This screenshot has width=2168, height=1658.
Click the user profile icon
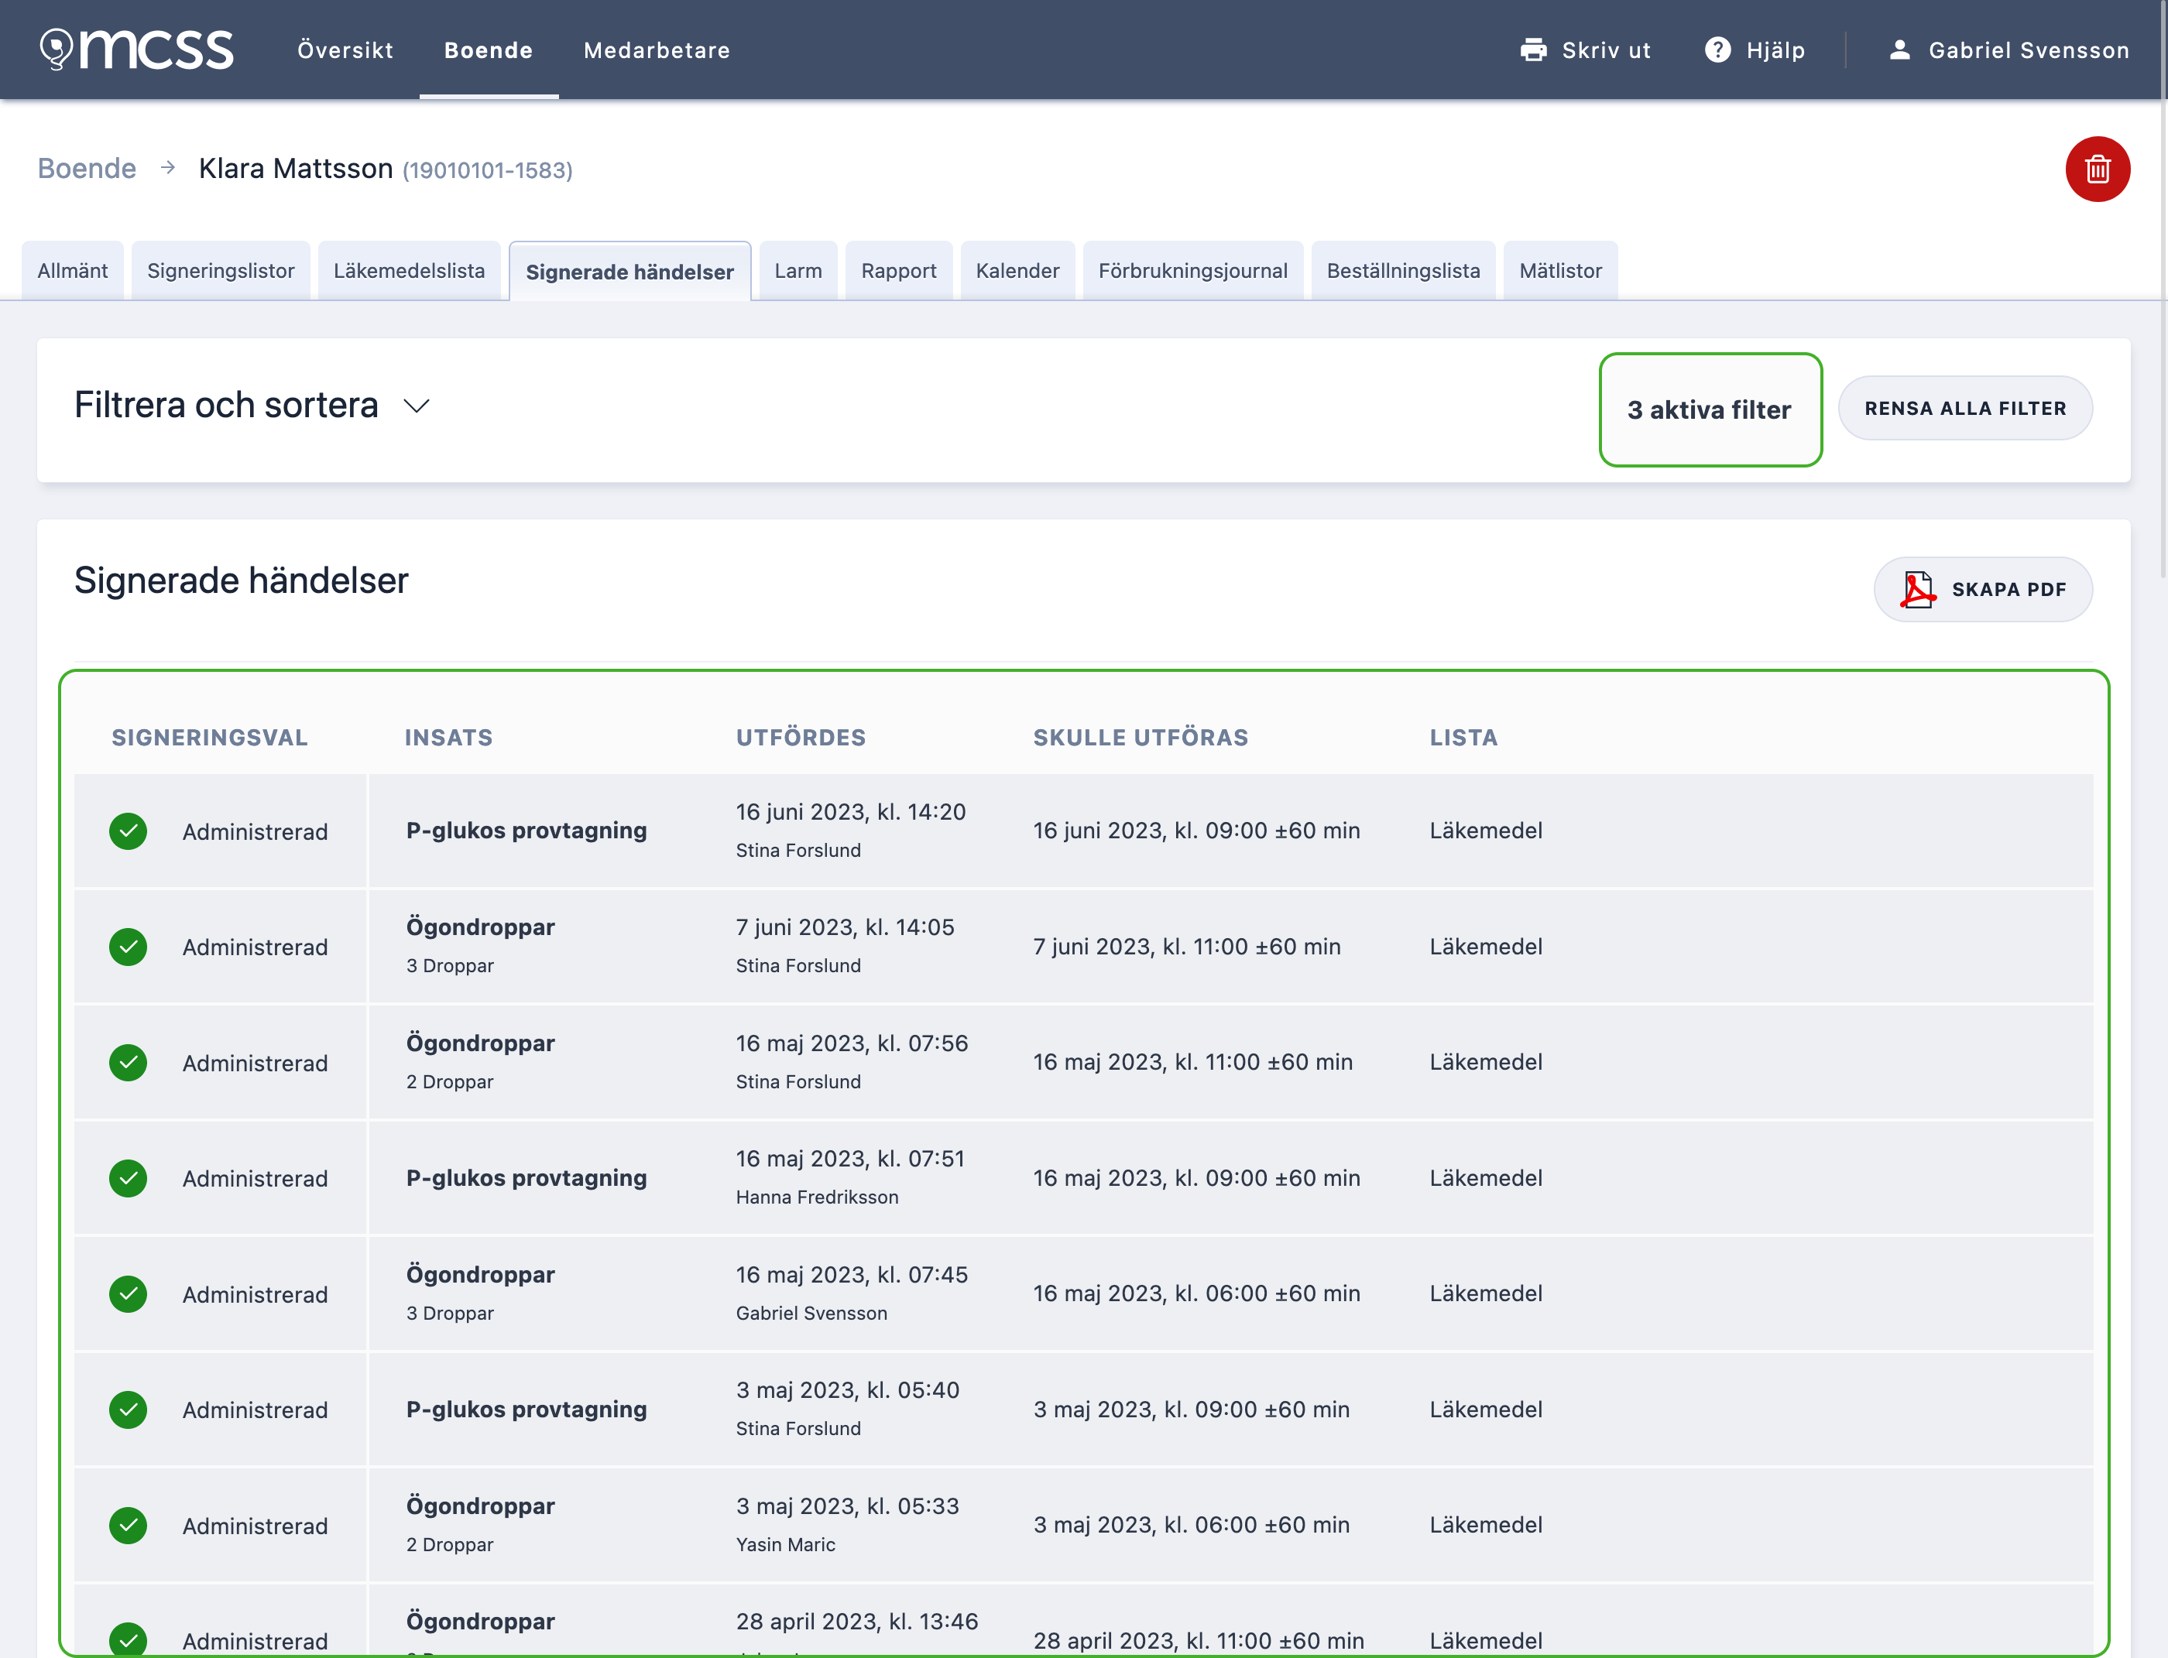tap(1899, 50)
